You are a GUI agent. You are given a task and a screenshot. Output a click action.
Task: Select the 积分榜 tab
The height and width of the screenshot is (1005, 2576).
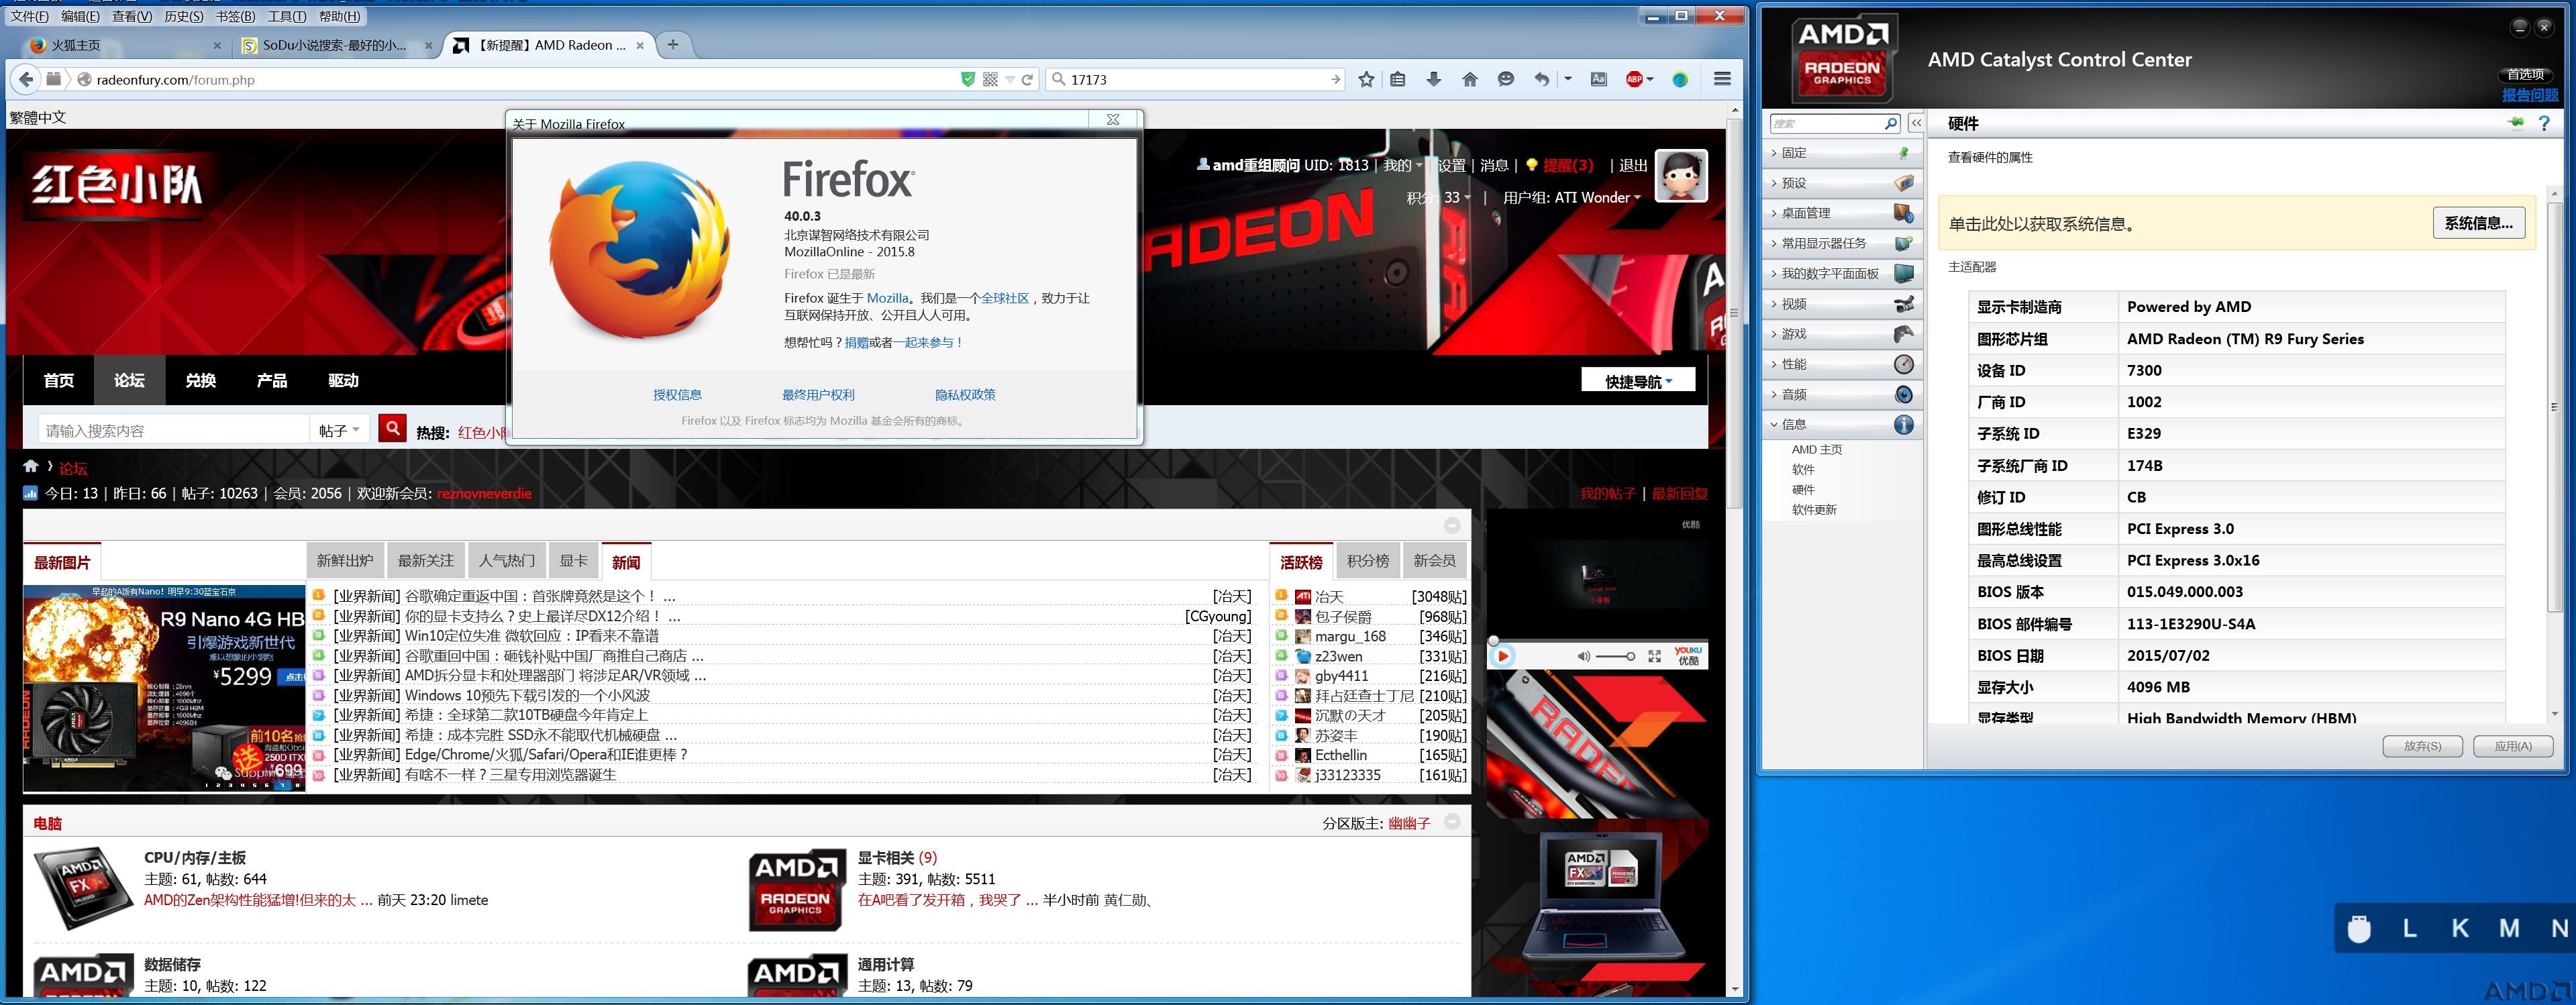1367,561
